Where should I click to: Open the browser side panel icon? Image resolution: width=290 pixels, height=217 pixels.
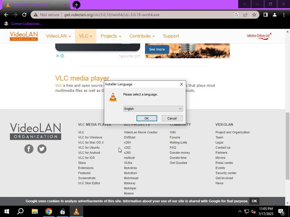coord(266,15)
